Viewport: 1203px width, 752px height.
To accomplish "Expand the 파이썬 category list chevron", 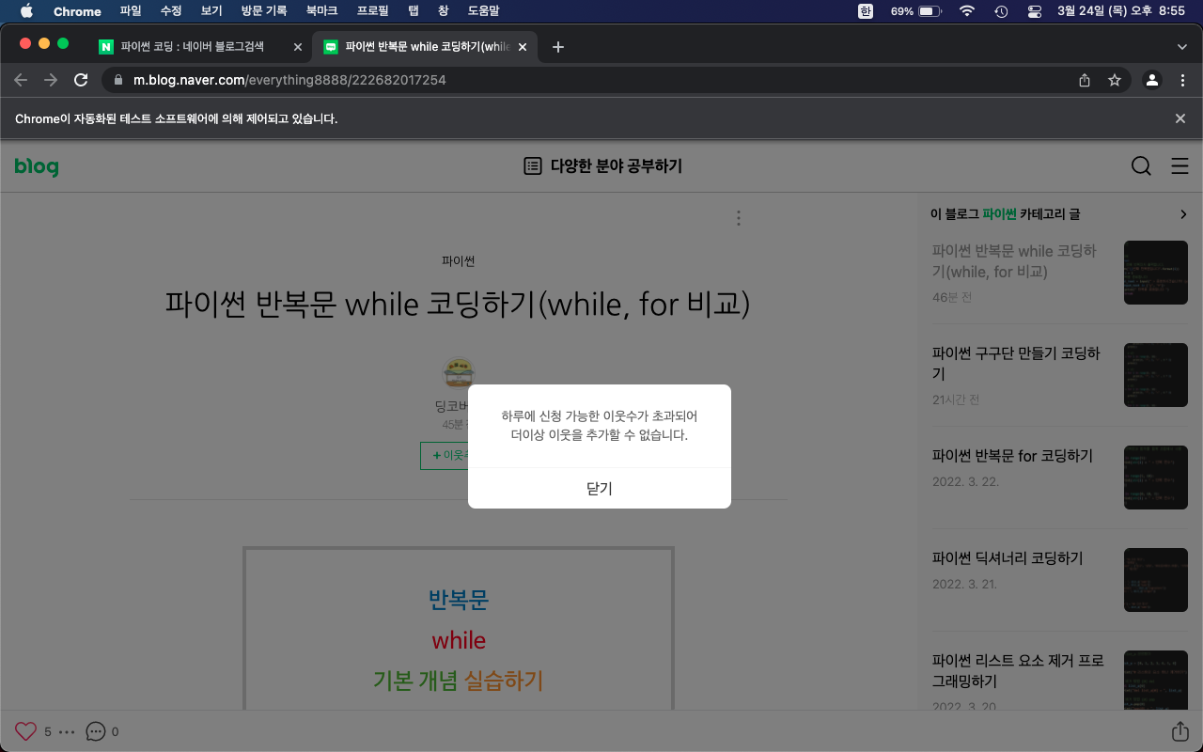I will pos(1183,214).
